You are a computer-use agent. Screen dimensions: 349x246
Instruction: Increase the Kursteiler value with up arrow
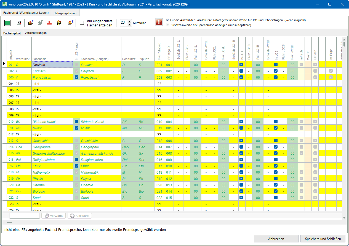(x=130, y=21)
